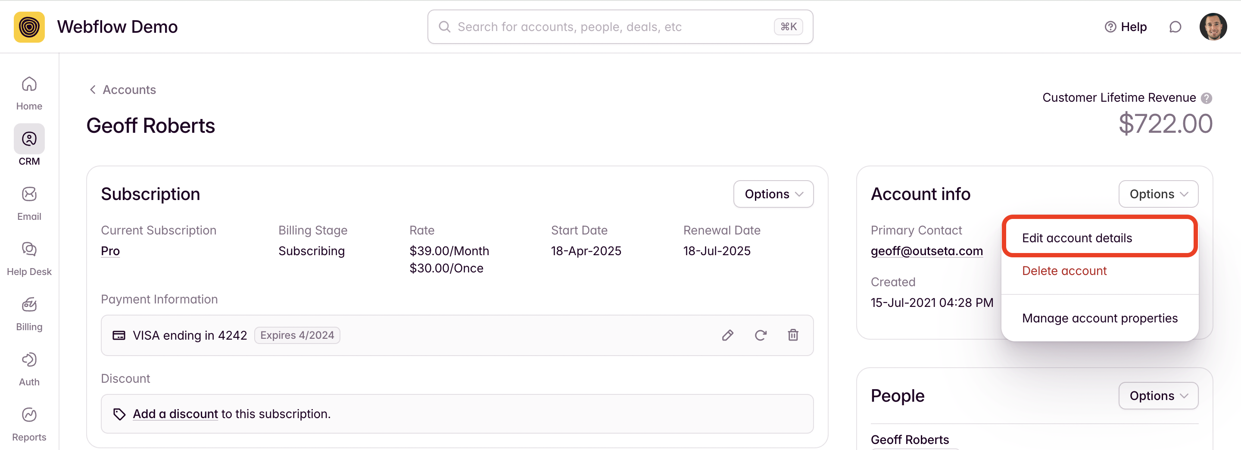Delete the VISA card with trash icon

coord(793,335)
